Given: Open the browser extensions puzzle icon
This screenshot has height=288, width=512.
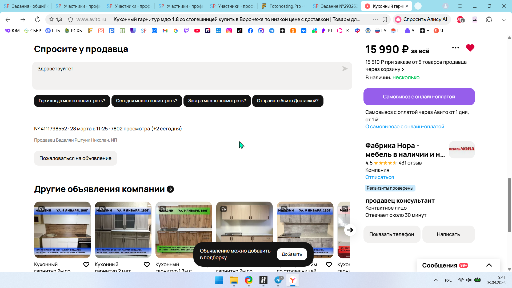Looking at the screenshot, I should [489, 19].
